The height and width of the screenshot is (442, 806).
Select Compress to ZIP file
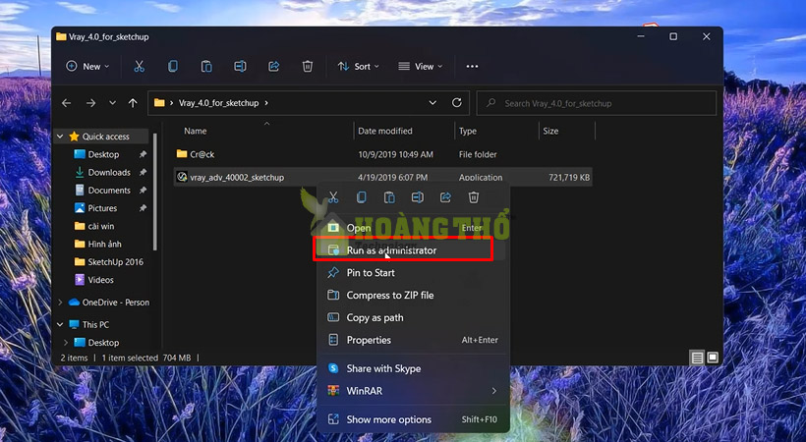click(413, 295)
